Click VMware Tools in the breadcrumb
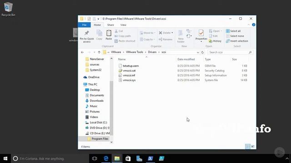Screen dimensions: 291x163 (135, 52)
